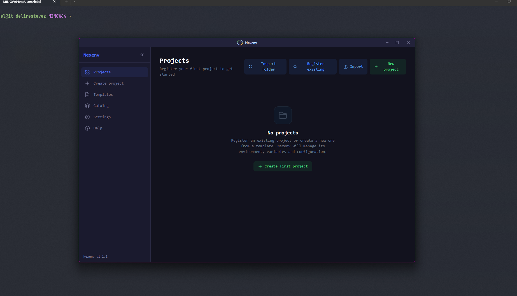517x296 pixels.
Task: Open the Create project sidebar item
Action: pyautogui.click(x=115, y=83)
